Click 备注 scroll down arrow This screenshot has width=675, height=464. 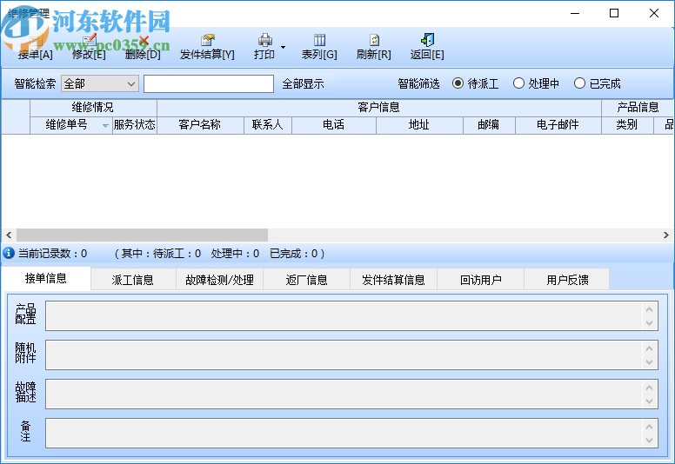(x=650, y=441)
